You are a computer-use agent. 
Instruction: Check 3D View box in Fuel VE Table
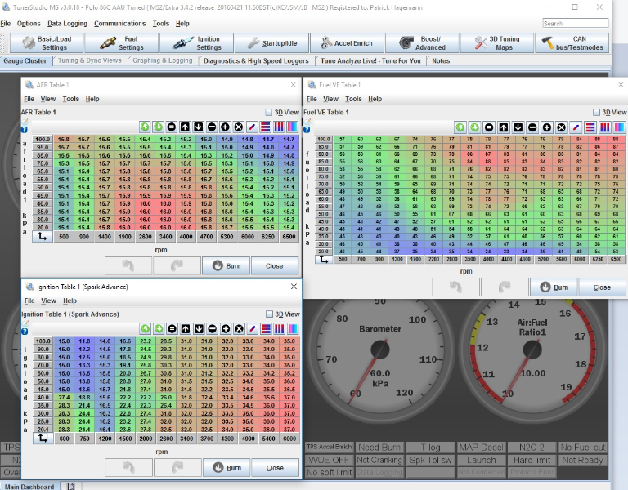point(595,112)
